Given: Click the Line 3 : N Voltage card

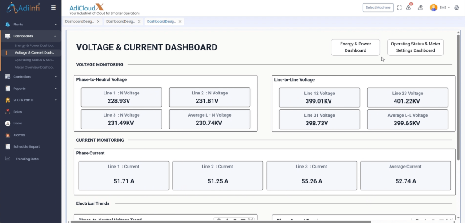Looking at the screenshot, I should tap(121, 119).
